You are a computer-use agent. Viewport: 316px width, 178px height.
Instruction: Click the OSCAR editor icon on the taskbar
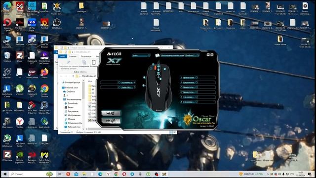[x=164, y=174]
